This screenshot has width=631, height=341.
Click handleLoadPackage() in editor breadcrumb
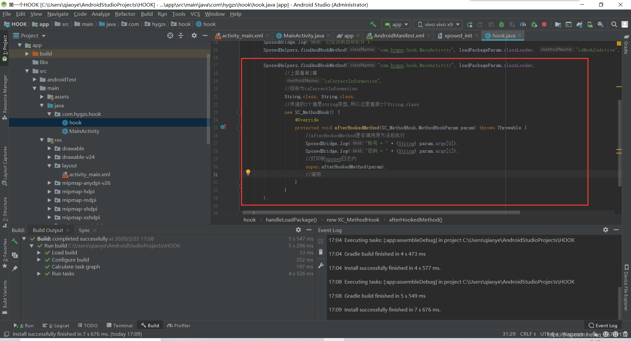point(291,220)
